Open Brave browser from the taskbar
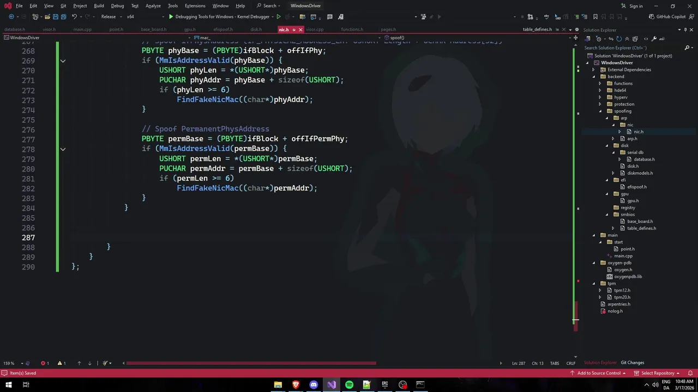The height and width of the screenshot is (392, 698). pos(296,384)
